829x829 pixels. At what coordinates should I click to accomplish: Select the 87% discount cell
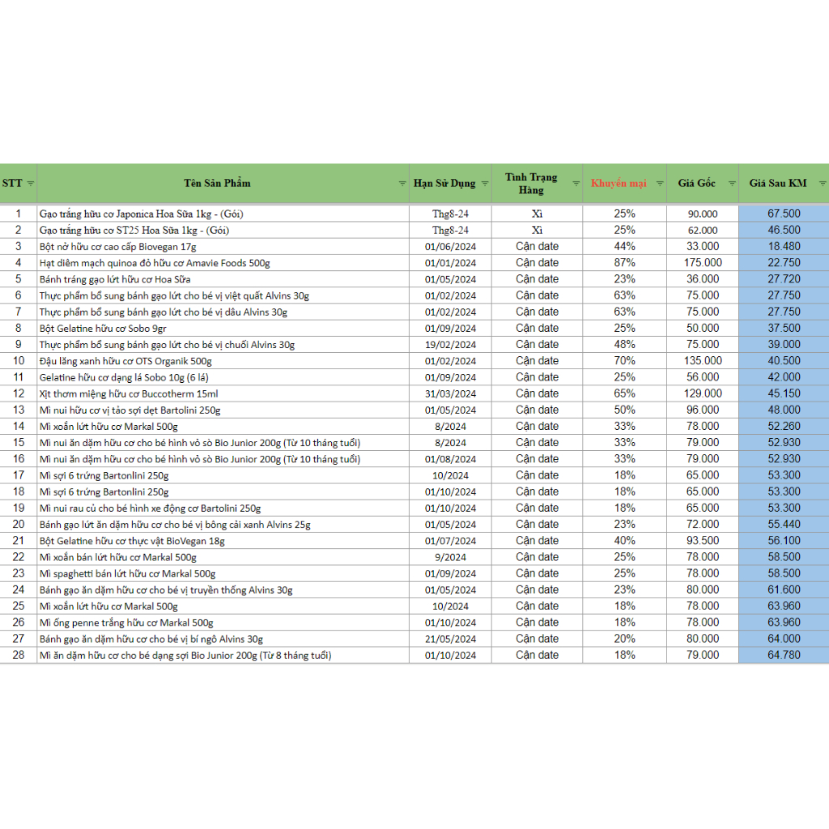(624, 263)
